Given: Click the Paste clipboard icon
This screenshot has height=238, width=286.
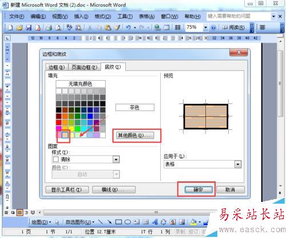Looking at the screenshot, I should (x=108, y=27).
